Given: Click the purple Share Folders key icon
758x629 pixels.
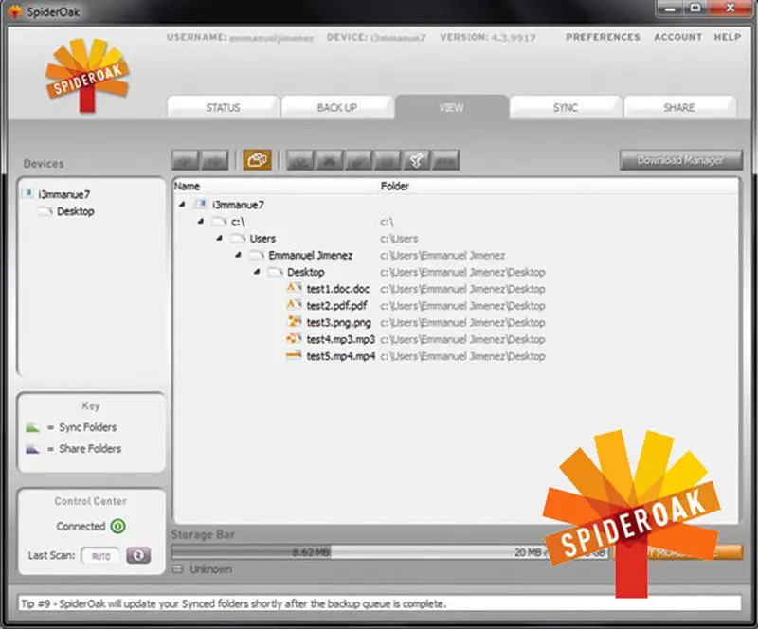Looking at the screenshot, I should coord(32,449).
